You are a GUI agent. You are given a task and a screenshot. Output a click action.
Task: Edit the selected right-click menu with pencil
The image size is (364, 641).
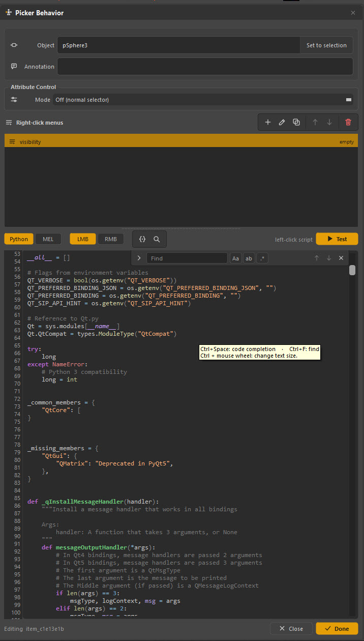click(282, 122)
